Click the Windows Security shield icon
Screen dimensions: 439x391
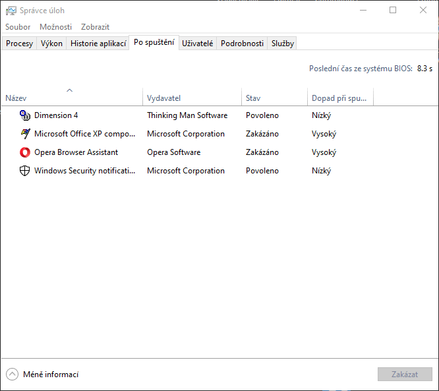point(25,171)
